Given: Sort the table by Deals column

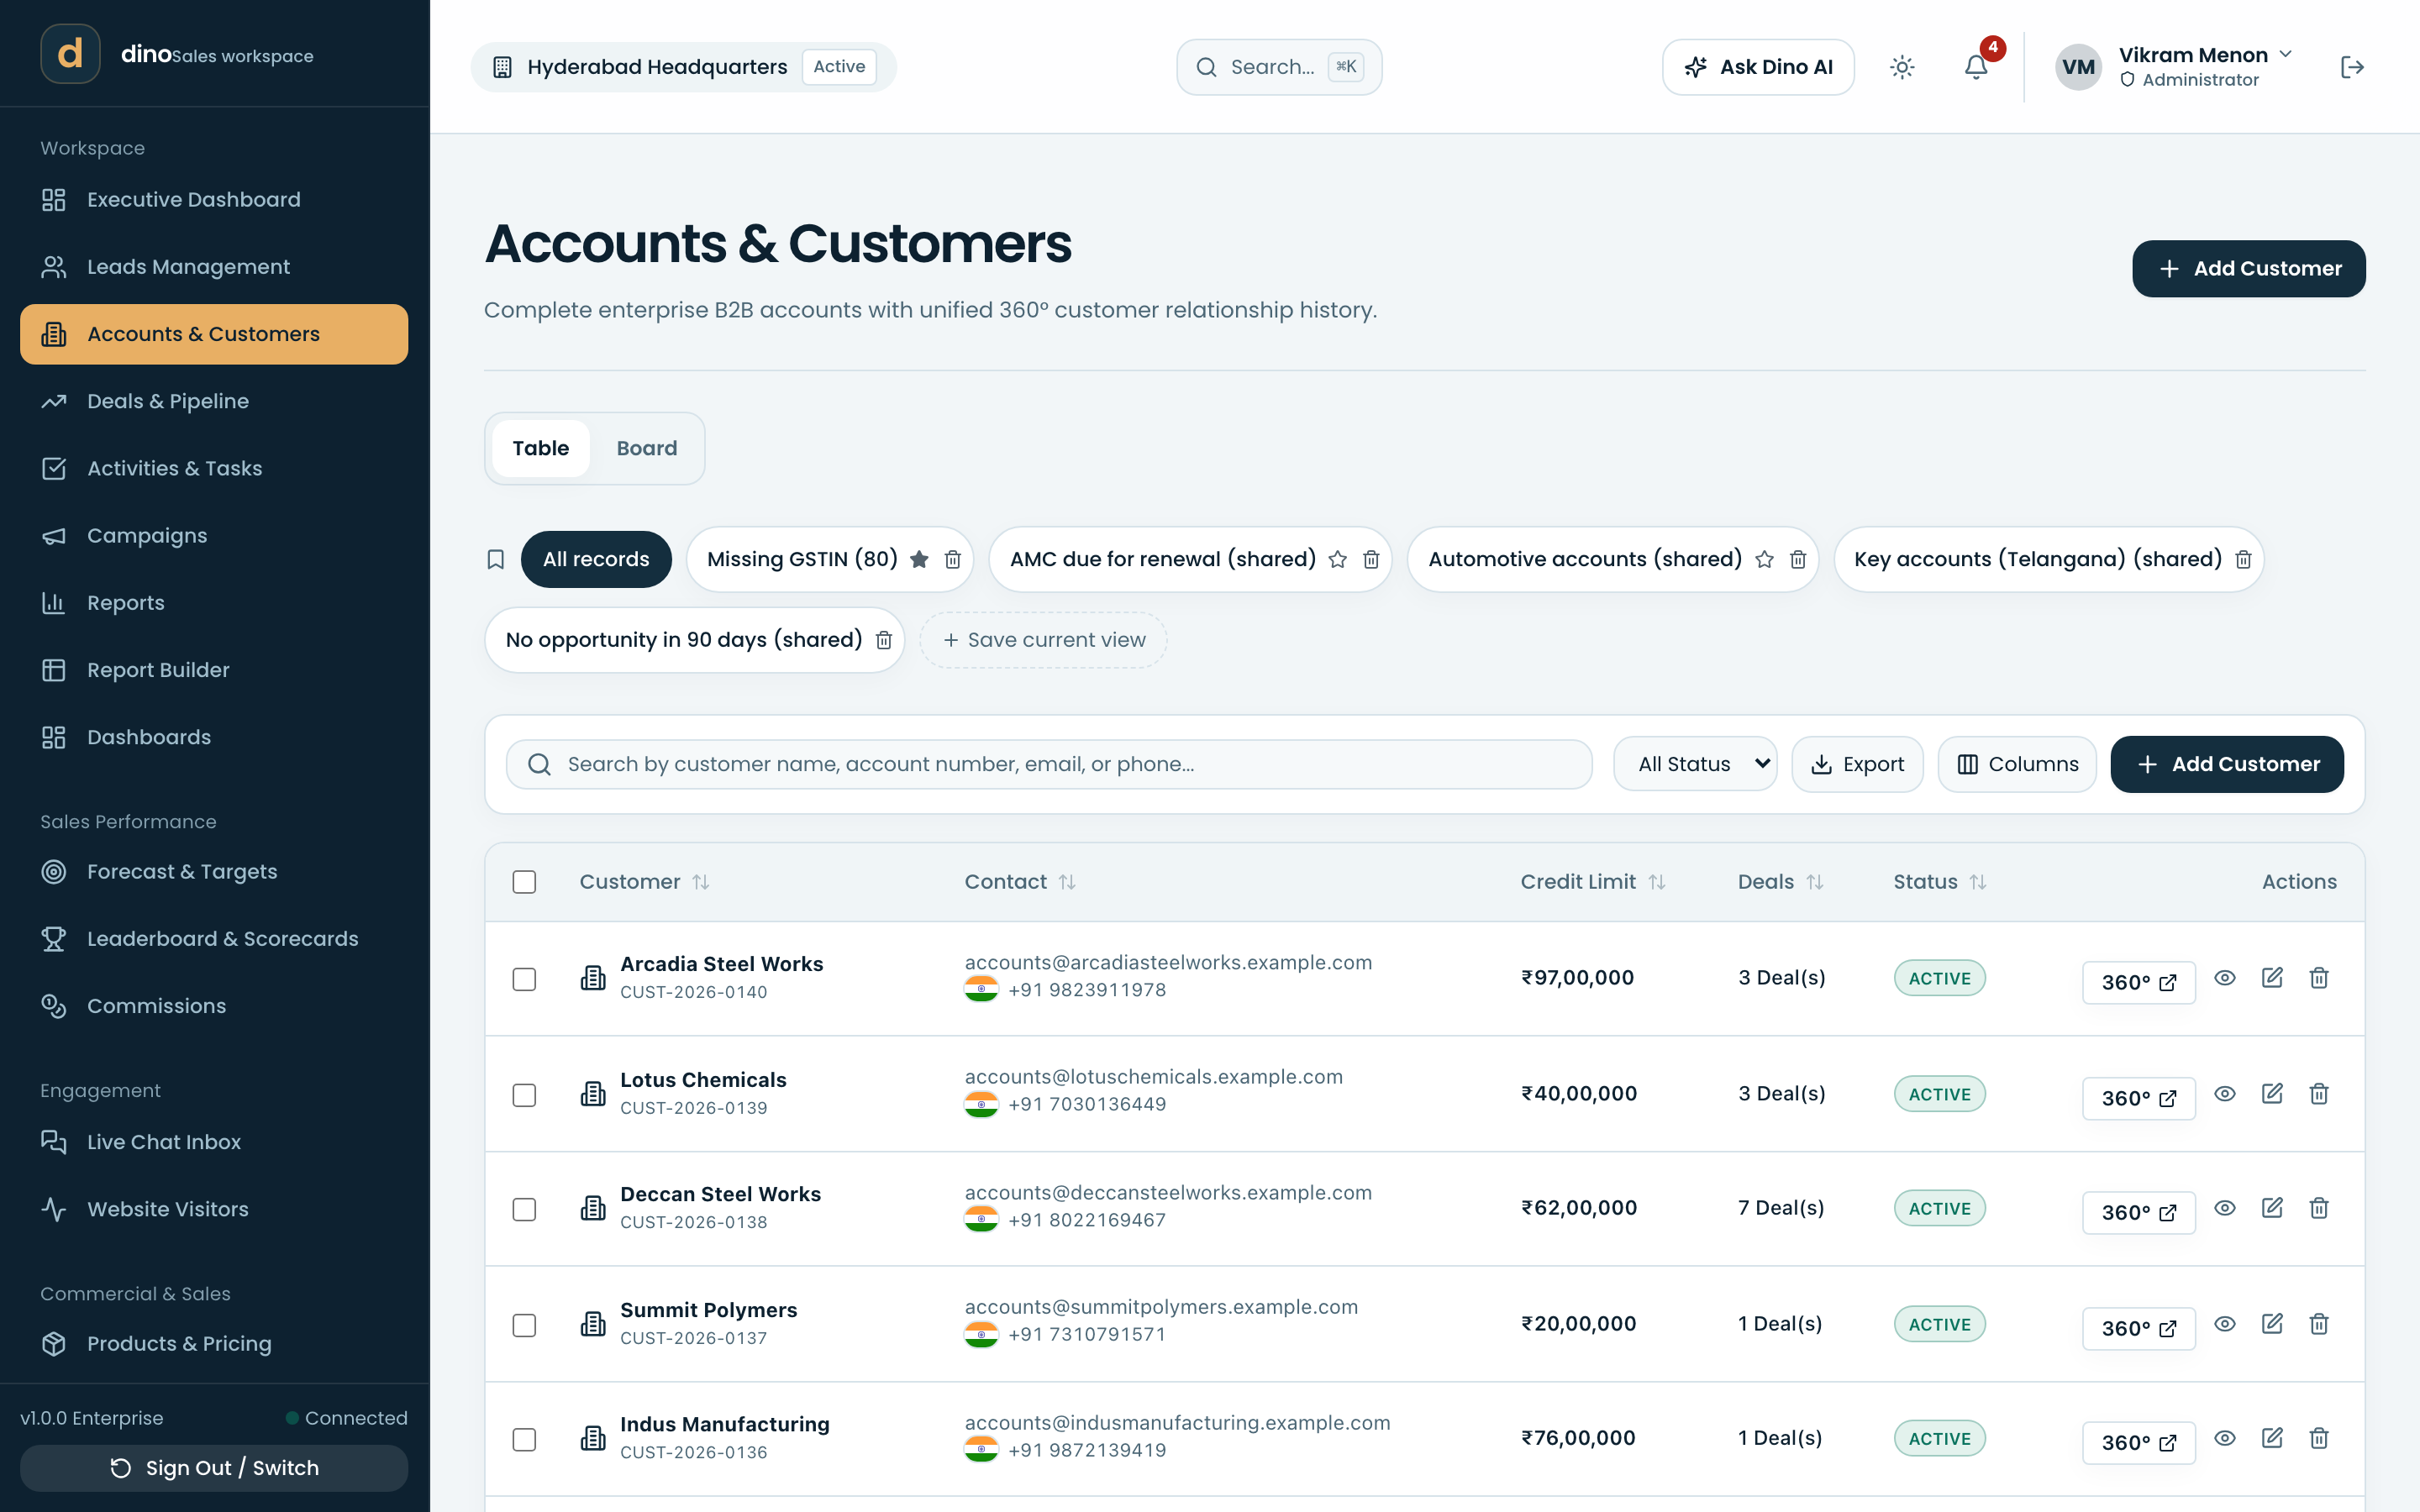Looking at the screenshot, I should (1781, 882).
